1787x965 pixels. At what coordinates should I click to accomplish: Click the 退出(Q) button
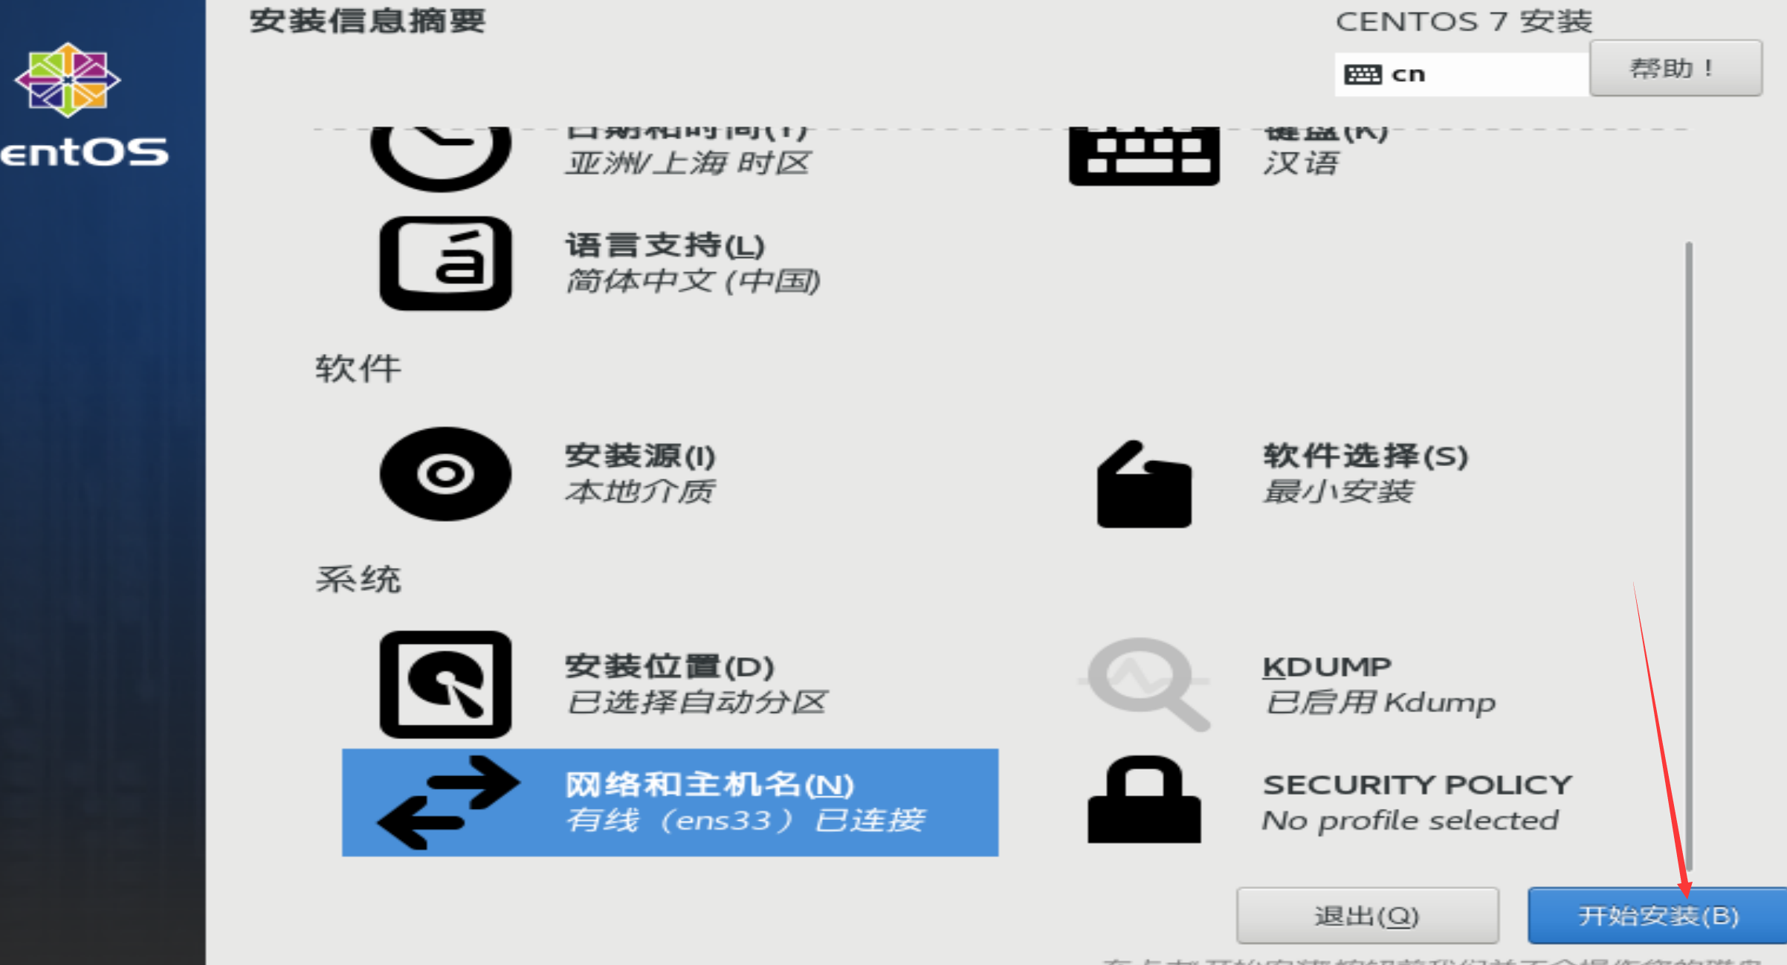tap(1367, 915)
